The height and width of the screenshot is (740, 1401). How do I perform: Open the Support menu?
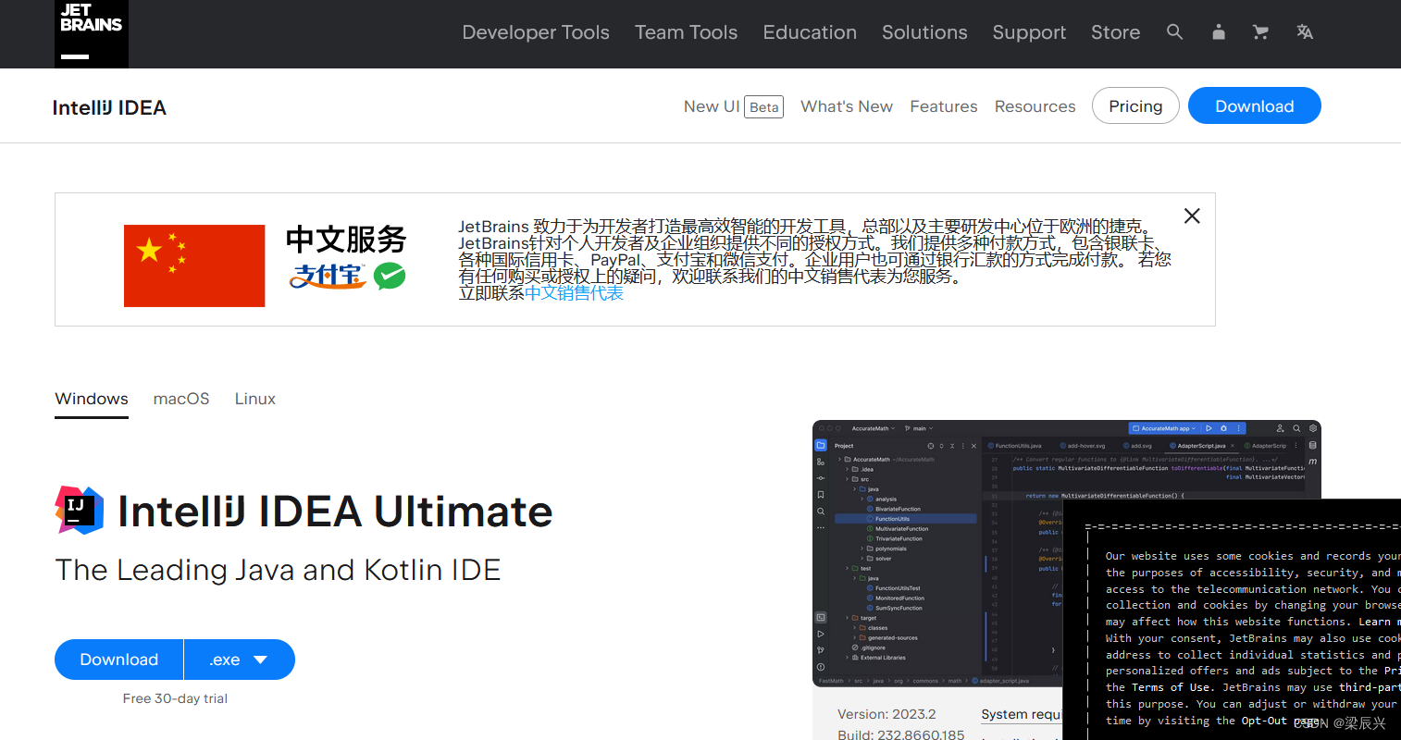(1029, 32)
